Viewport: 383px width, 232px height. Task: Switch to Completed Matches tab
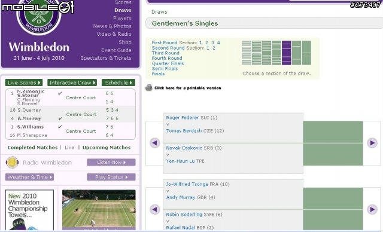[32, 148]
